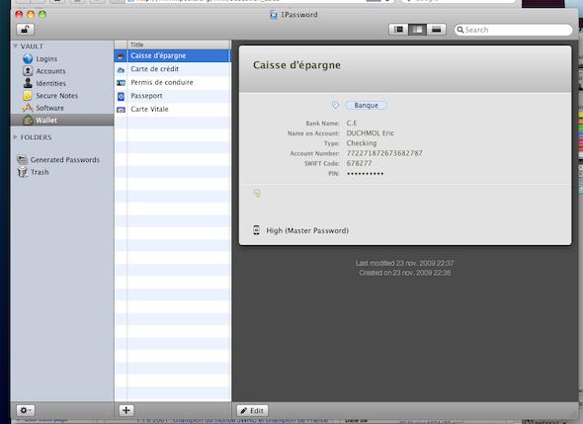Image resolution: width=583 pixels, height=424 pixels.
Task: Click account number 772271872673682787
Action: [x=384, y=153]
